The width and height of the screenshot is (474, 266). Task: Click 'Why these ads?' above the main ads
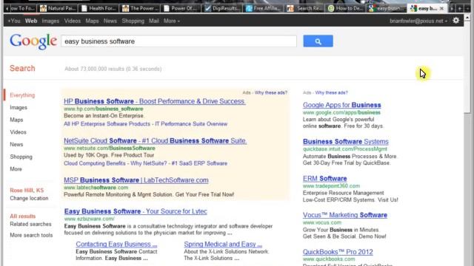[x=271, y=92]
